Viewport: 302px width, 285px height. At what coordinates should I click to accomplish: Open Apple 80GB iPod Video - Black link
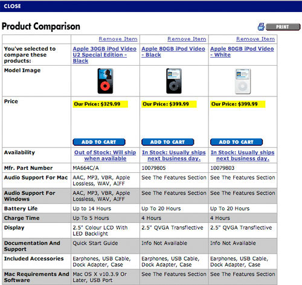click(x=173, y=52)
